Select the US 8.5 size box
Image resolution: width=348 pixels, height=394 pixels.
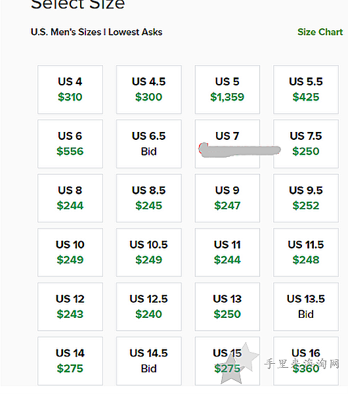[149, 198]
